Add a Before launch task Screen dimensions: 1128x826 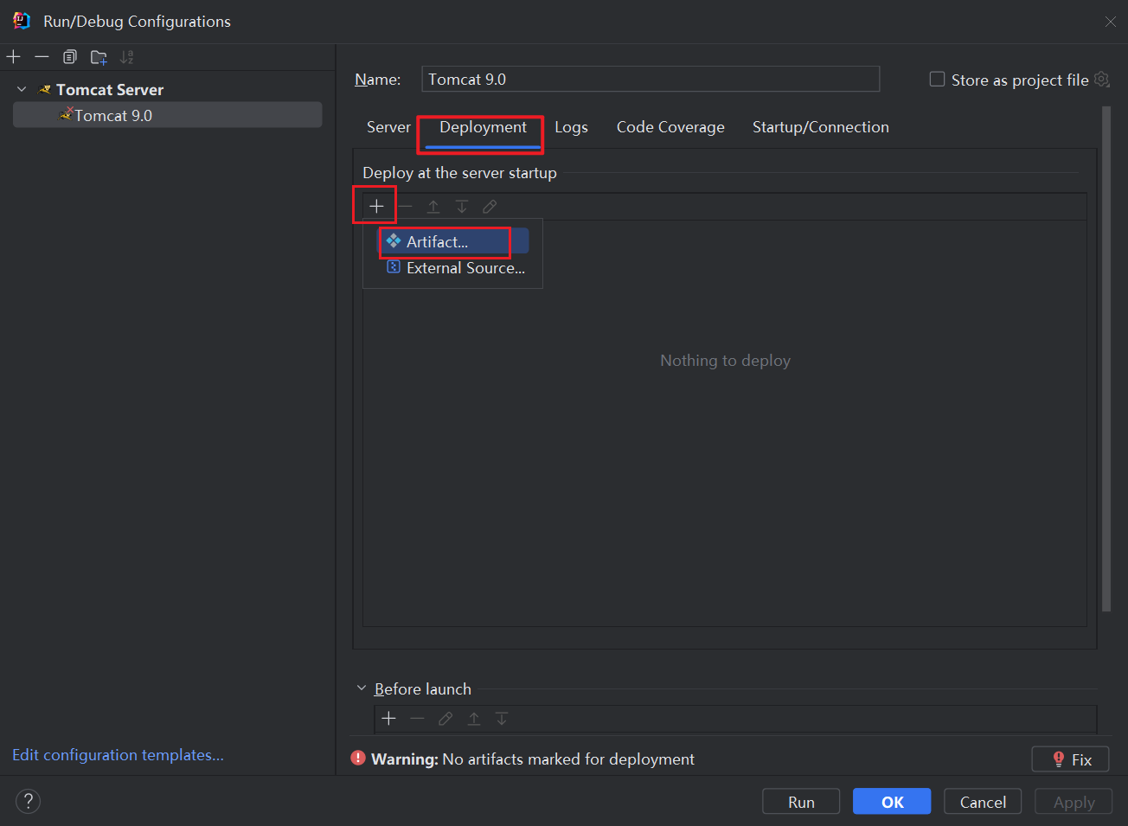coord(389,718)
